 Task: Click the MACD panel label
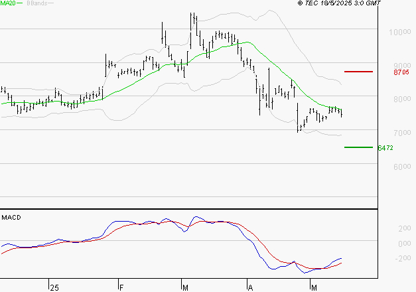pyautogui.click(x=11, y=218)
